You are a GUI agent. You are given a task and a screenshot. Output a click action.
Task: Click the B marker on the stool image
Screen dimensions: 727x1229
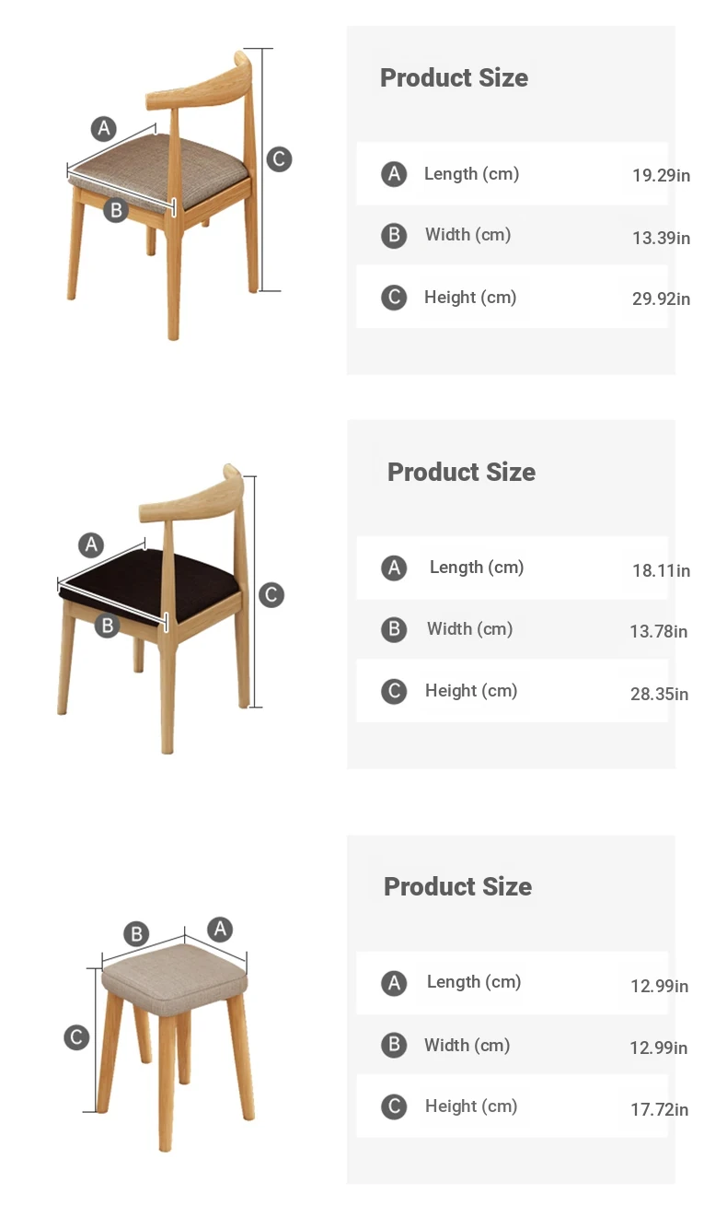[x=136, y=934]
